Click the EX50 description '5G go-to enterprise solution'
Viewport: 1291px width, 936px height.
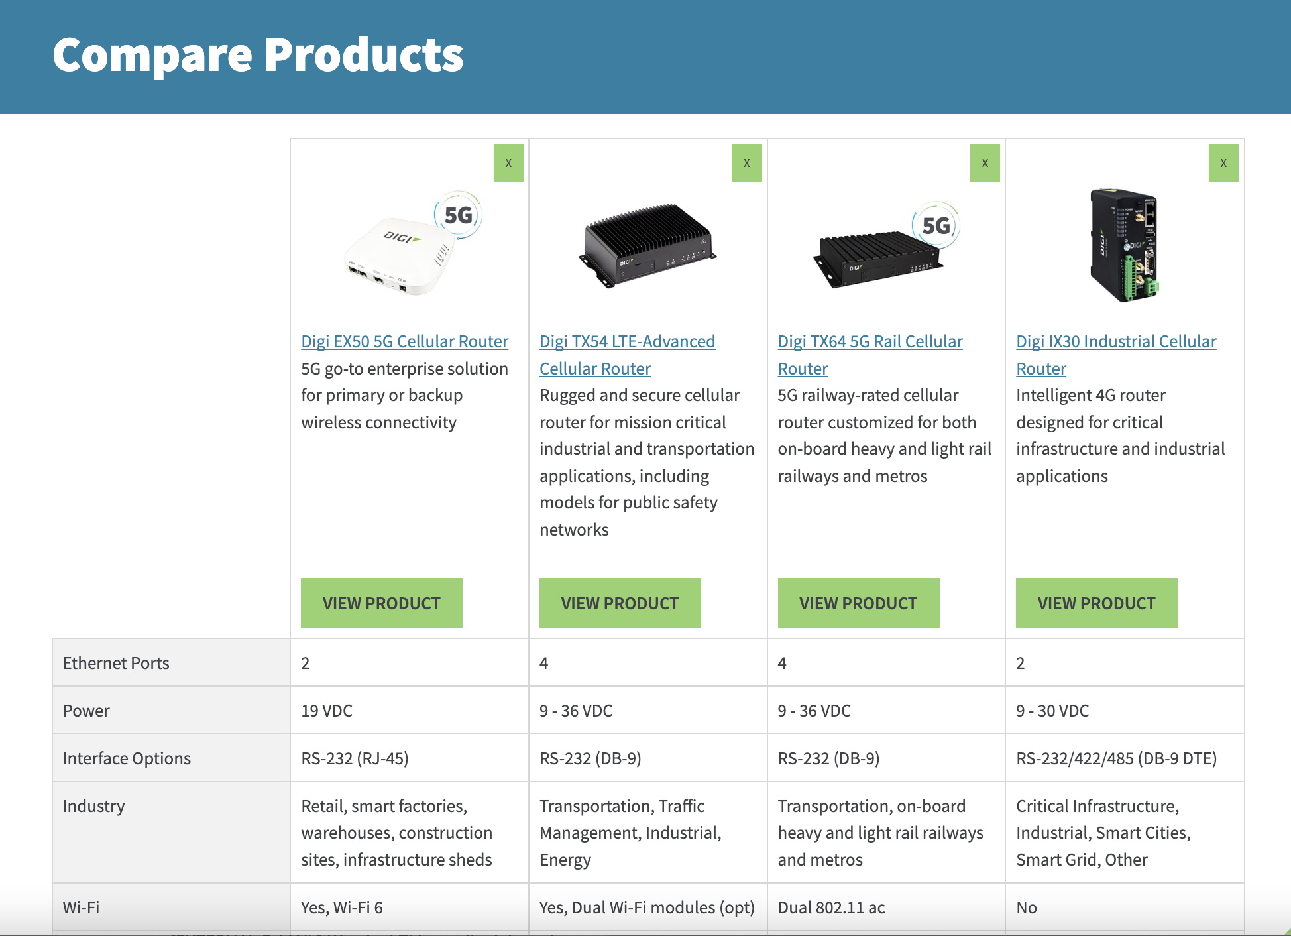point(404,395)
